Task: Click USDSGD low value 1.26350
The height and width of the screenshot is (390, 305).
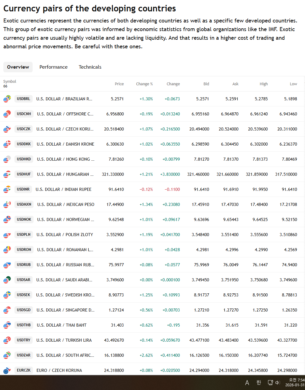Action: point(290,310)
